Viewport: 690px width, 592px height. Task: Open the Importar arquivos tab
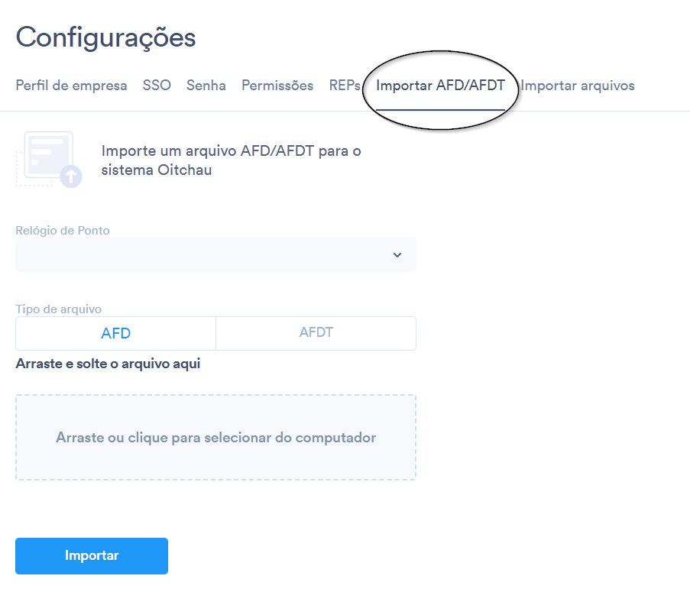(578, 86)
